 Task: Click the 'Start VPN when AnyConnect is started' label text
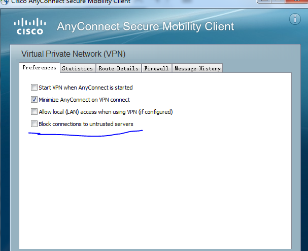click(85, 88)
